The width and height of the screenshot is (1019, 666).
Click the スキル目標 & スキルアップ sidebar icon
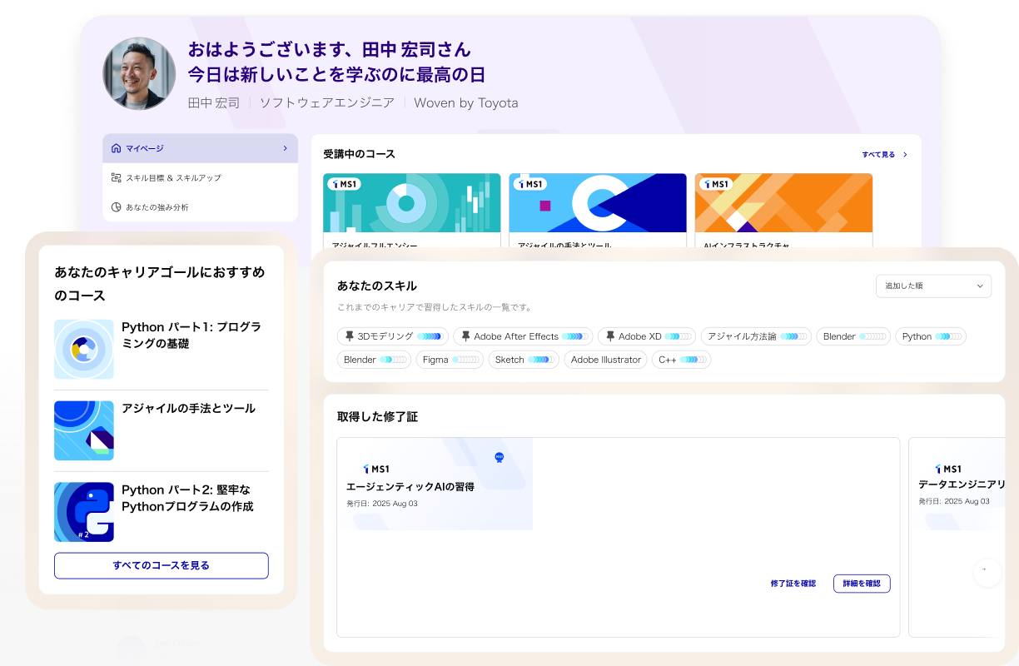116,177
